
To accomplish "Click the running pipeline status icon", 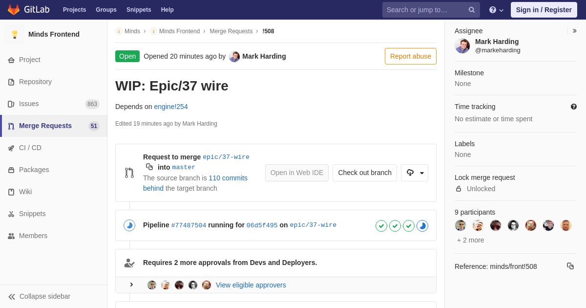I will [x=129, y=225].
